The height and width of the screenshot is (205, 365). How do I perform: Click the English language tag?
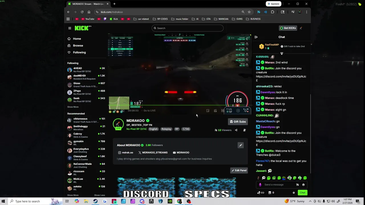[153, 129]
